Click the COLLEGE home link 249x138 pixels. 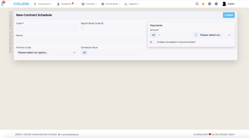[x=21, y=4]
